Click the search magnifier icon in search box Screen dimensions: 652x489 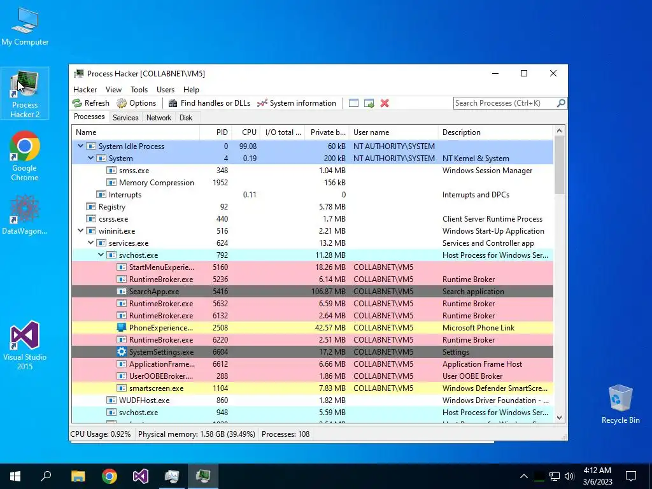[561, 103]
